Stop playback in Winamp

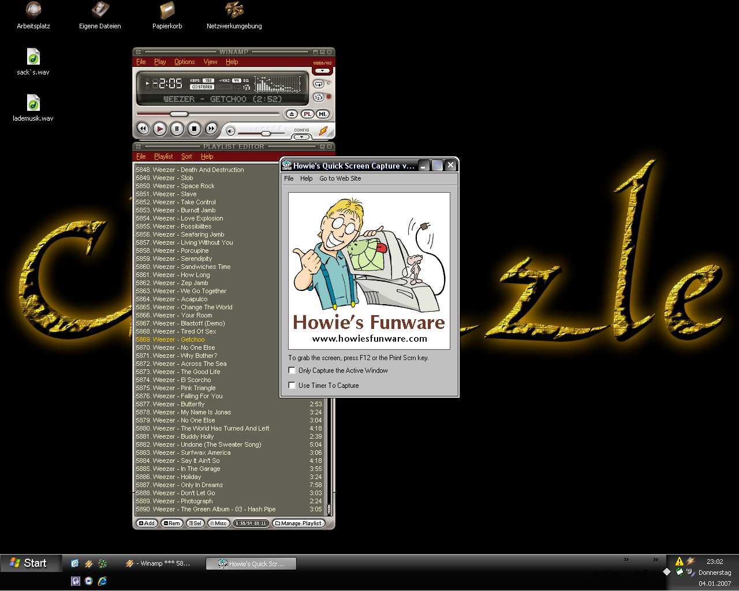click(x=195, y=129)
